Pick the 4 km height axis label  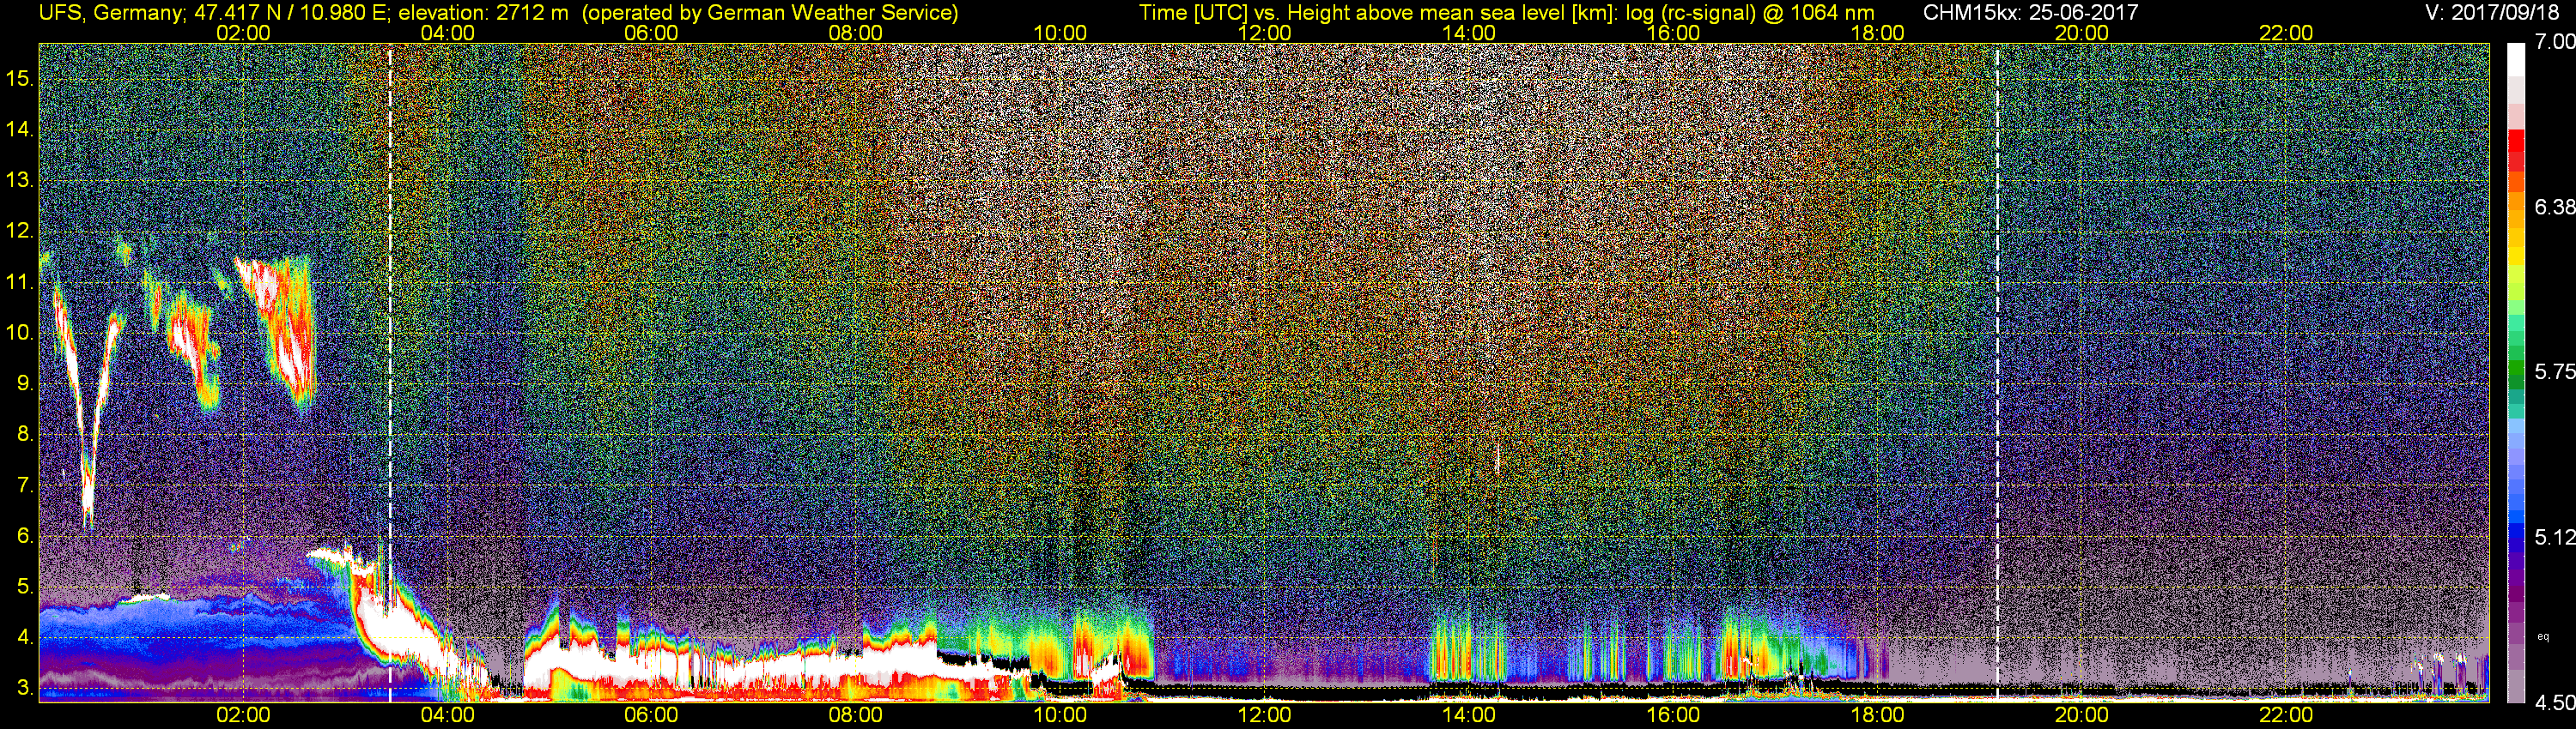coord(25,637)
